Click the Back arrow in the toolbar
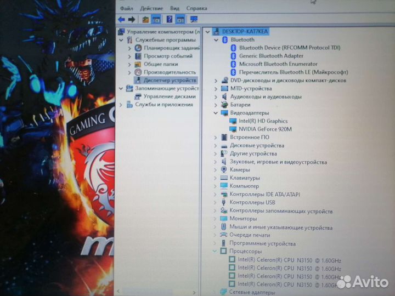Screen dimensions: 395x296 click(121, 19)
